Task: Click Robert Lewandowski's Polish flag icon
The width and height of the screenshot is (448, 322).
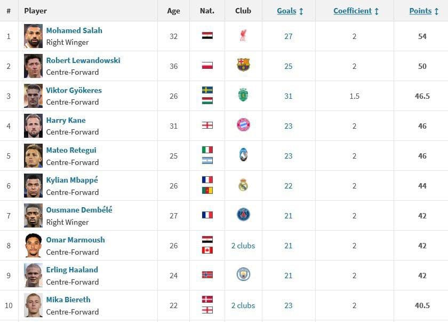Action: click(207, 66)
